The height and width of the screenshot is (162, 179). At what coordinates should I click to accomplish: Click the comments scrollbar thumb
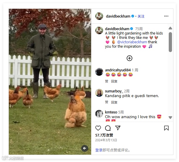(170, 42)
